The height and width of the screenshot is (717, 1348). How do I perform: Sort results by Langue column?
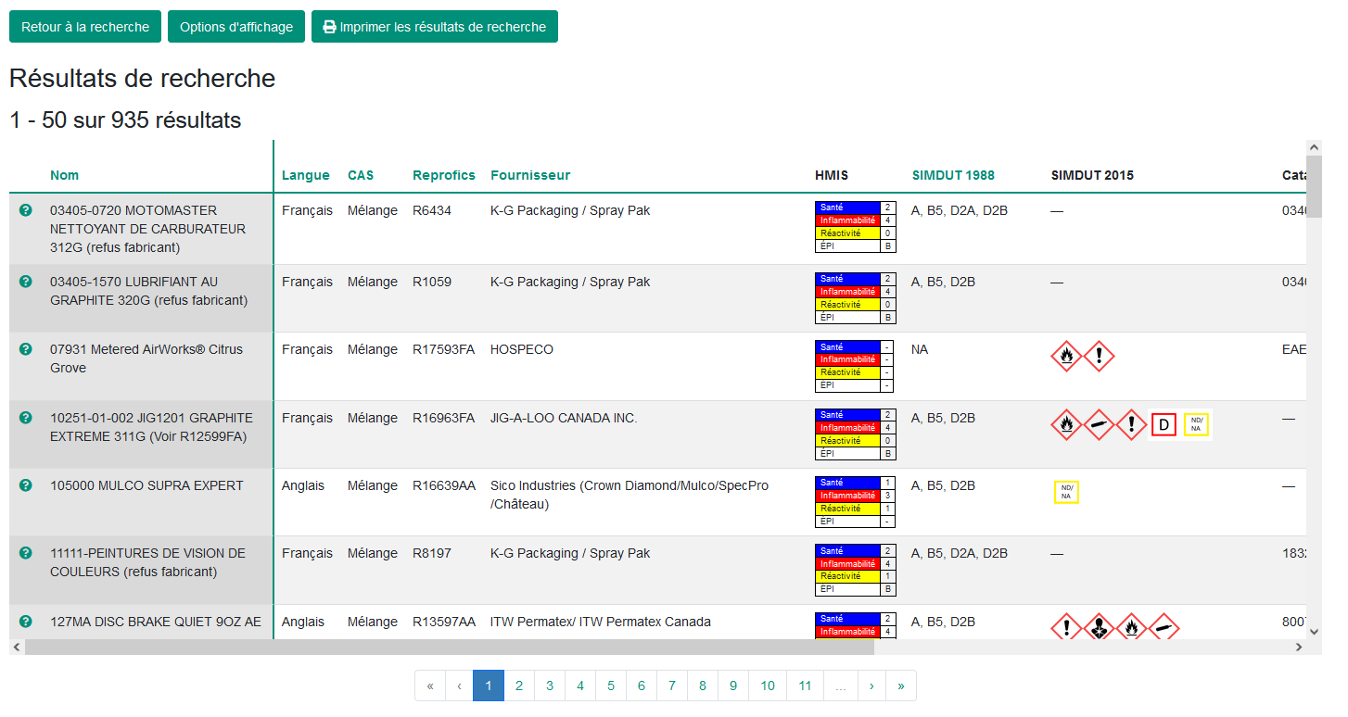point(306,175)
